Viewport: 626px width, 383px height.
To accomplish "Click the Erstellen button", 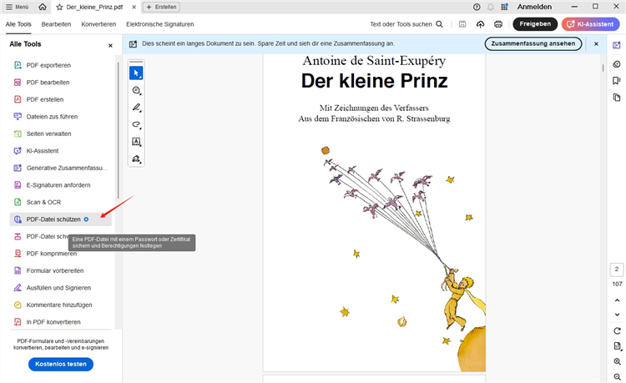I will click(161, 7).
